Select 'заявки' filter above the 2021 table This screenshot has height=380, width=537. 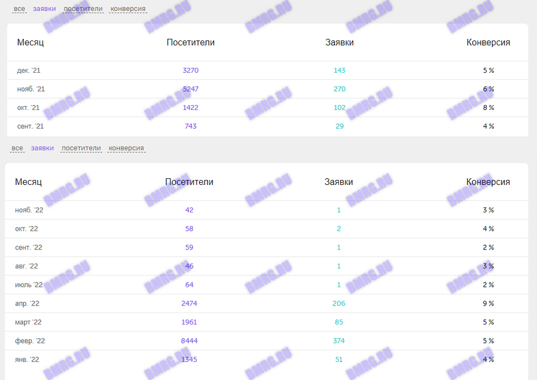coord(44,9)
